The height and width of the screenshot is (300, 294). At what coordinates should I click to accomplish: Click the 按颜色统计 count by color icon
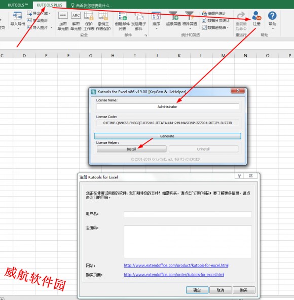[x=204, y=13]
